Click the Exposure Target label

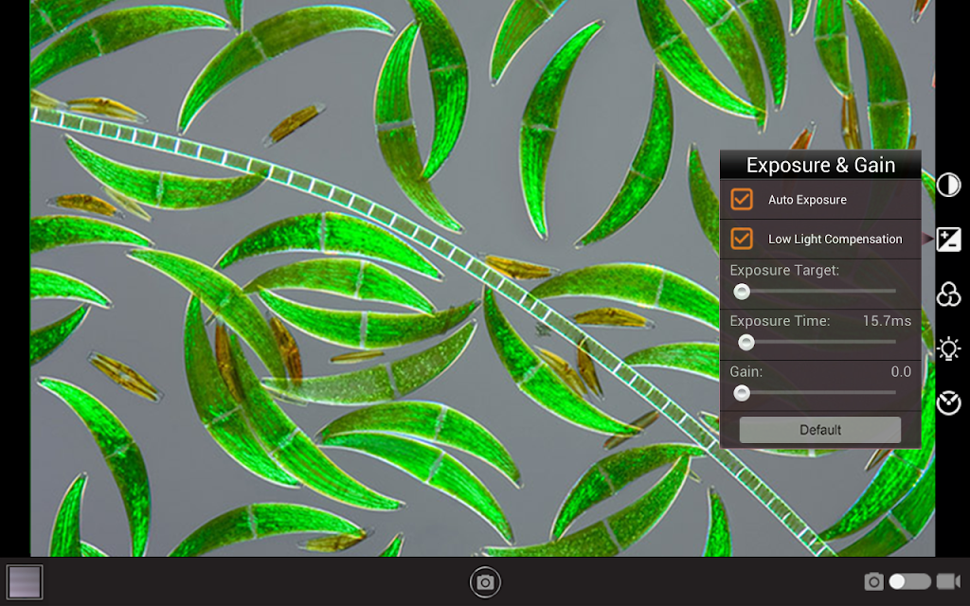[784, 270]
